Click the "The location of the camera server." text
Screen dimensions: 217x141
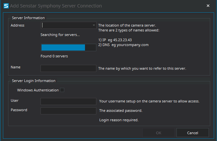click(x=127, y=25)
